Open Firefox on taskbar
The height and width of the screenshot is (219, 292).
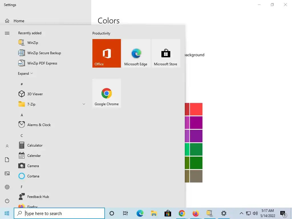tap(196, 213)
